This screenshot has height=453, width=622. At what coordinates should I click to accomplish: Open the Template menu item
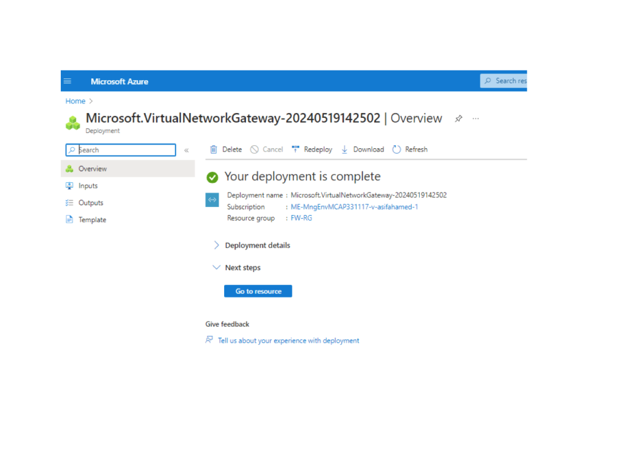click(x=92, y=220)
